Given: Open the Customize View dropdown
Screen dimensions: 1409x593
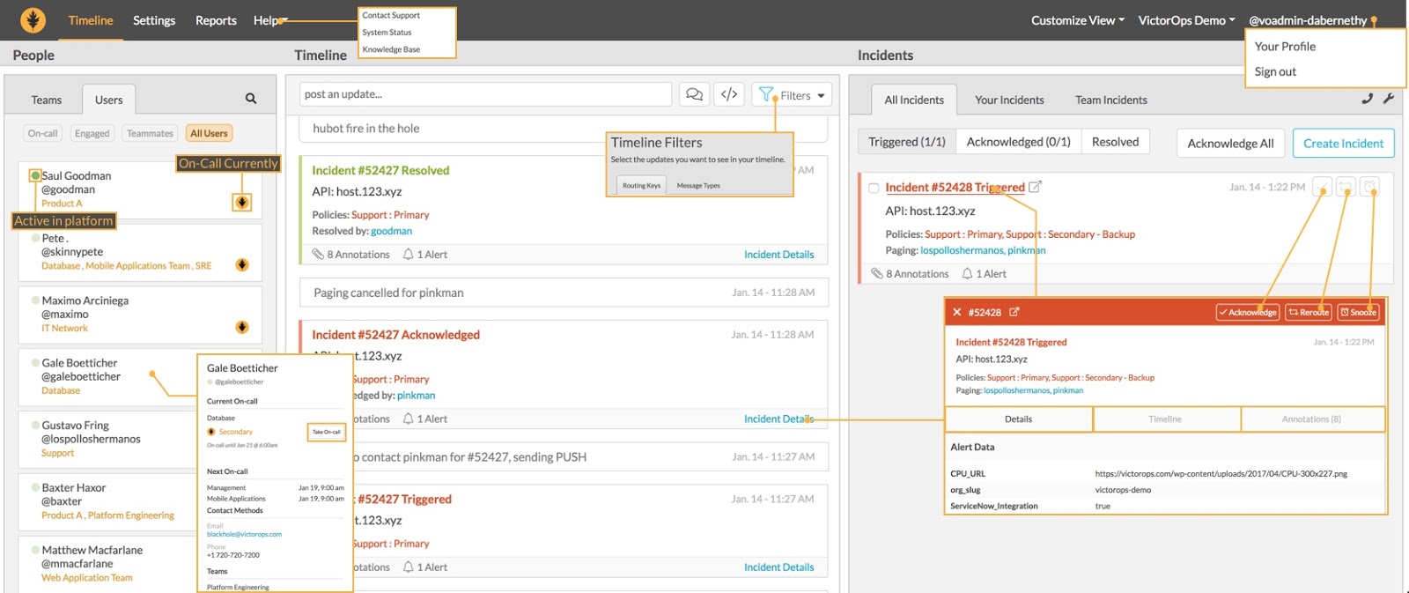Looking at the screenshot, I should click(1078, 20).
